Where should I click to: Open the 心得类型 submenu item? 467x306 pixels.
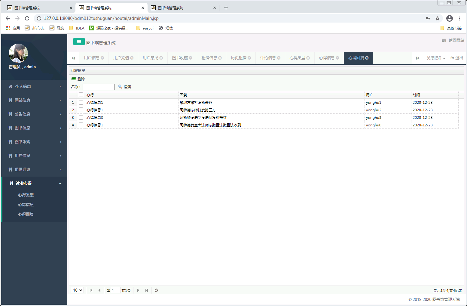point(26,195)
